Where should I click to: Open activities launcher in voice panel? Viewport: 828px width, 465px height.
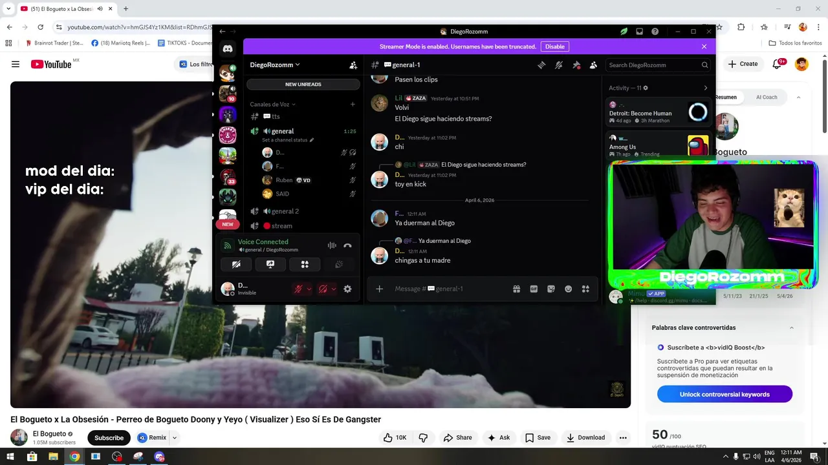point(305,264)
